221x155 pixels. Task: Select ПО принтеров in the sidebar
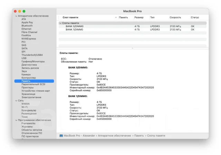click(x=30, y=136)
